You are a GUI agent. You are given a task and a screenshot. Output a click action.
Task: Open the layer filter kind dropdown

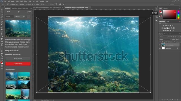[163, 37]
